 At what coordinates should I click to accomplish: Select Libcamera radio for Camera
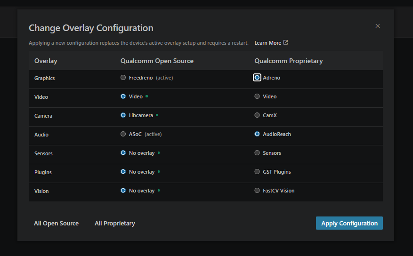click(123, 115)
